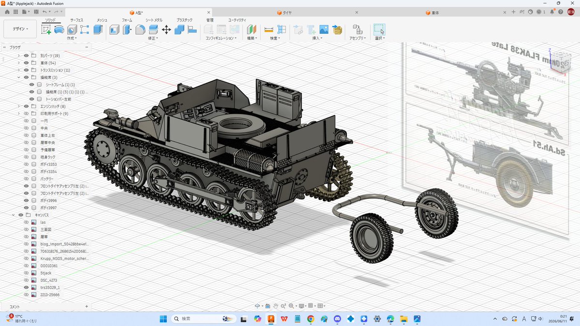Image resolution: width=580 pixels, height=326 pixels.
Task: Close the A型* document tab
Action: point(209,13)
